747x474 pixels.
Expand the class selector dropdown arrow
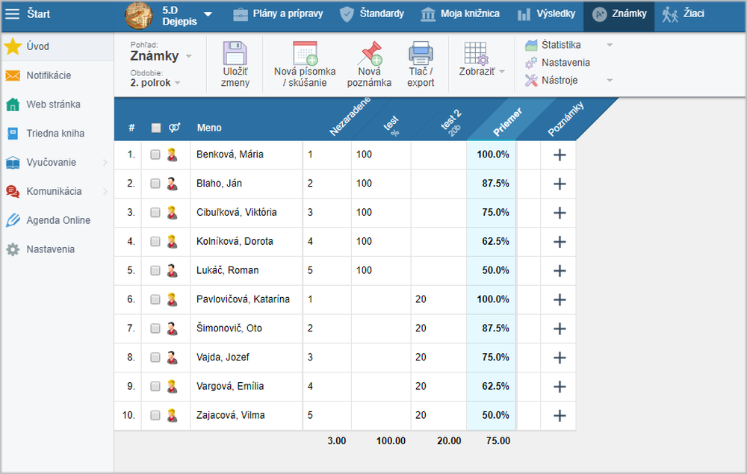[208, 14]
